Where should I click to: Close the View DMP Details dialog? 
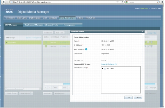(142, 32)
